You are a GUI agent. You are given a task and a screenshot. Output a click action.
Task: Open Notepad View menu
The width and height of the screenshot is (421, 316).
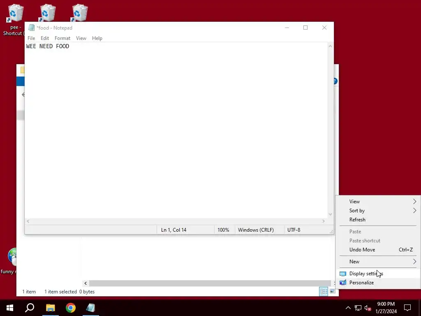click(x=81, y=38)
